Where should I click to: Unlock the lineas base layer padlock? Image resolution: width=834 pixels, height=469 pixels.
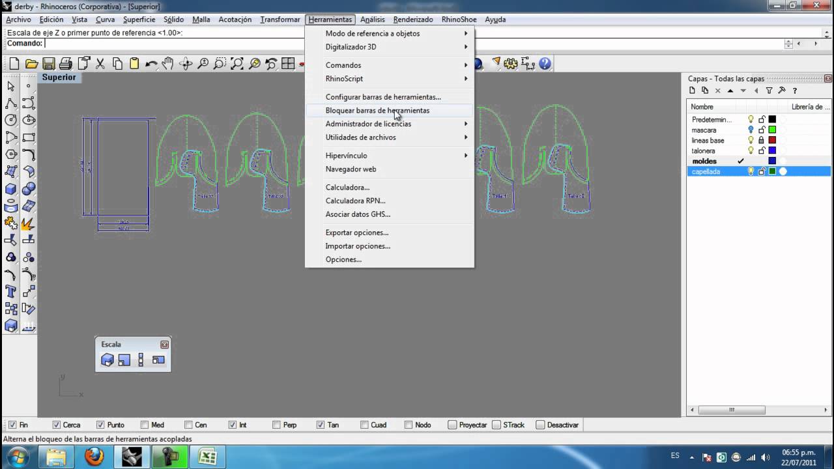coord(761,140)
